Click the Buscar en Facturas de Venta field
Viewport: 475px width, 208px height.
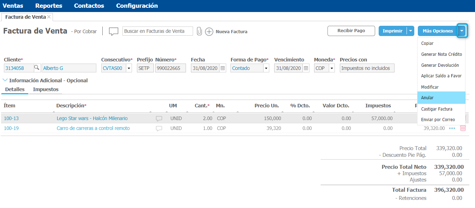tap(157, 31)
